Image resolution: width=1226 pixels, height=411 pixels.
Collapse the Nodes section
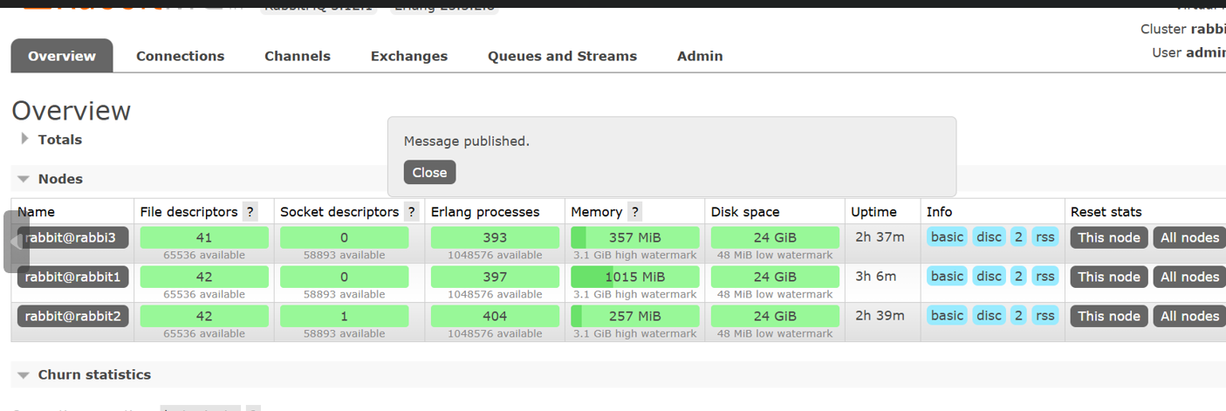tap(51, 179)
